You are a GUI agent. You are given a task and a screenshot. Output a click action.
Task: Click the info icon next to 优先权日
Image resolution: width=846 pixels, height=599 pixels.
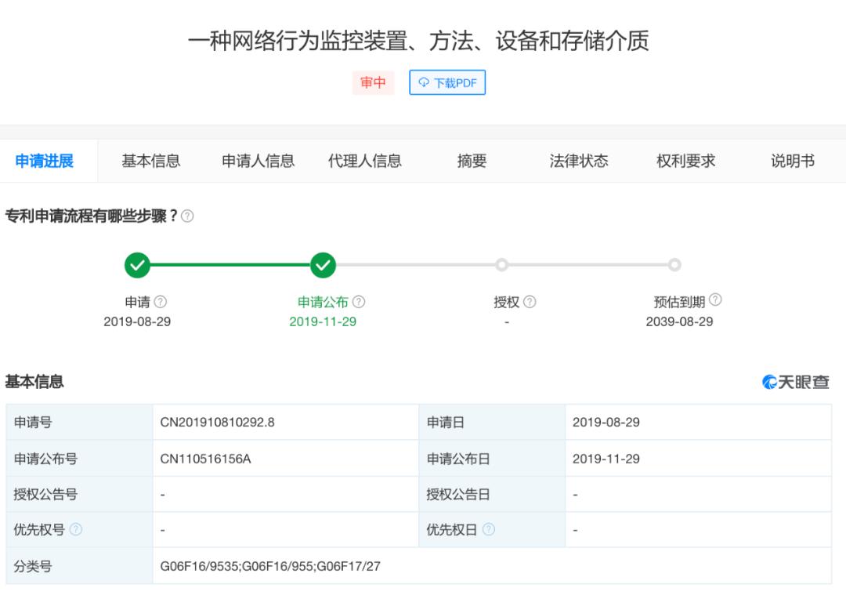click(489, 529)
